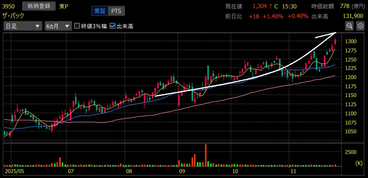The image size is (368, 178).
Task: Click the stock name ザ・パック
Action: 13,16
